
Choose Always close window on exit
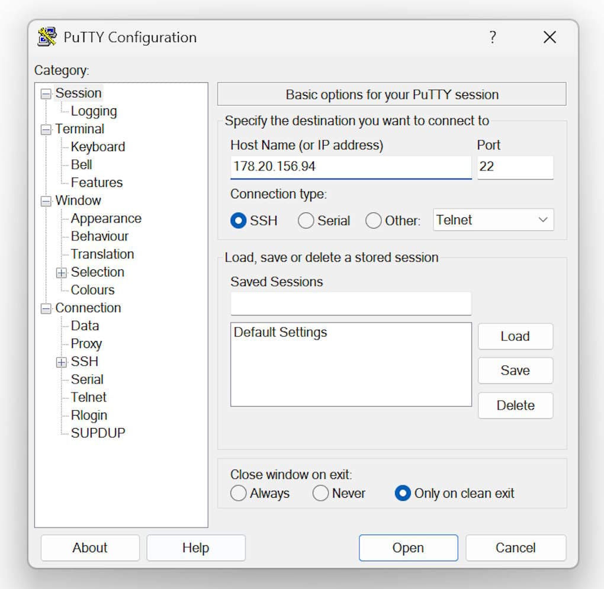(x=238, y=493)
